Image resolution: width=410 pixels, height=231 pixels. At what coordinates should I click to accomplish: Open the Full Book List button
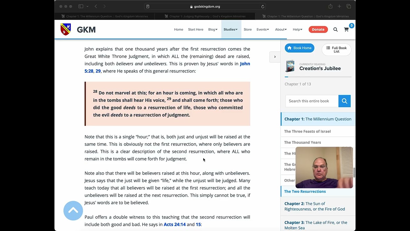click(x=336, y=50)
